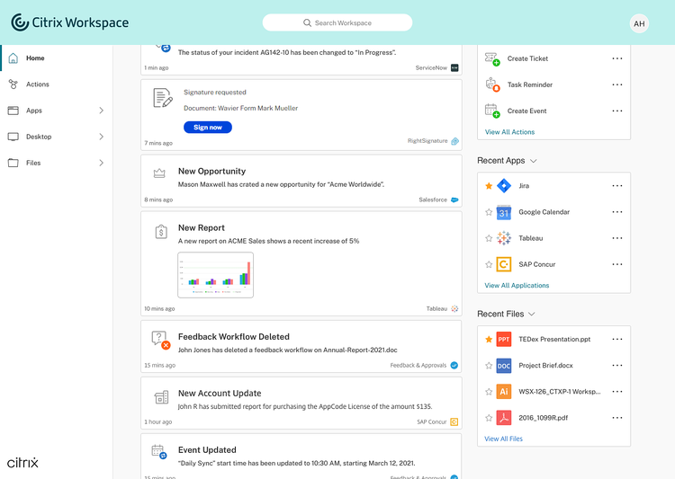
Task: Favorite 2016_1099R.pdf with its star
Action: click(489, 418)
